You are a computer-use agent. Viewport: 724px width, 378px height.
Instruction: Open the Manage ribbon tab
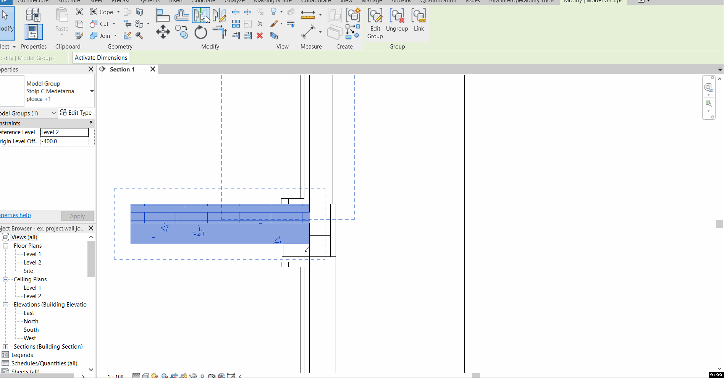pyautogui.click(x=372, y=2)
